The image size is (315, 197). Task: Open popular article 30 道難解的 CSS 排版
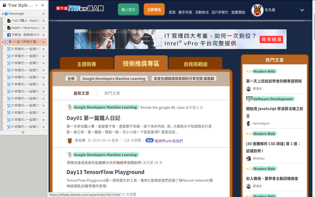tap(273, 147)
